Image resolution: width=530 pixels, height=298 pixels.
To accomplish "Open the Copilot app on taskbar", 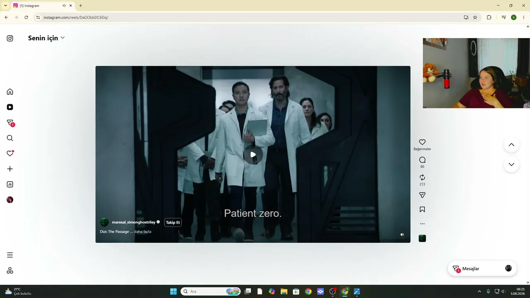I will click(272, 291).
